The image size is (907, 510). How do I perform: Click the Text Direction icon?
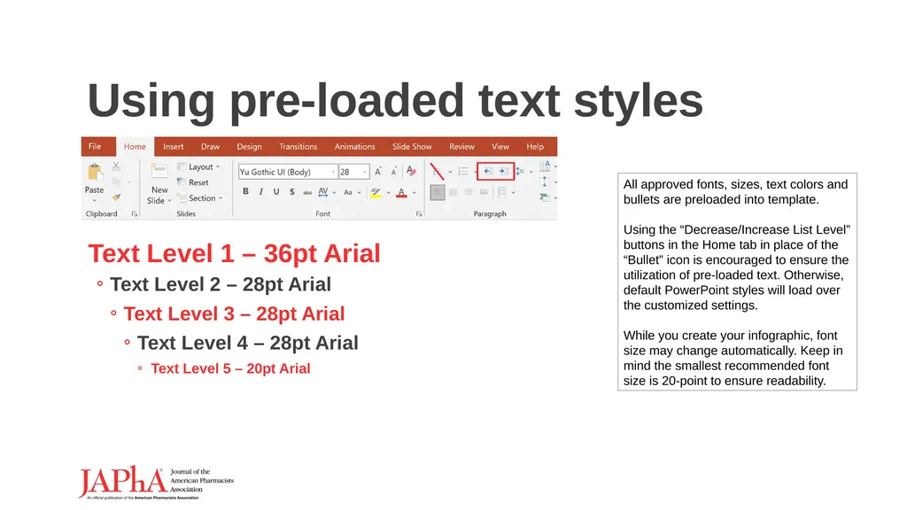pos(545,166)
